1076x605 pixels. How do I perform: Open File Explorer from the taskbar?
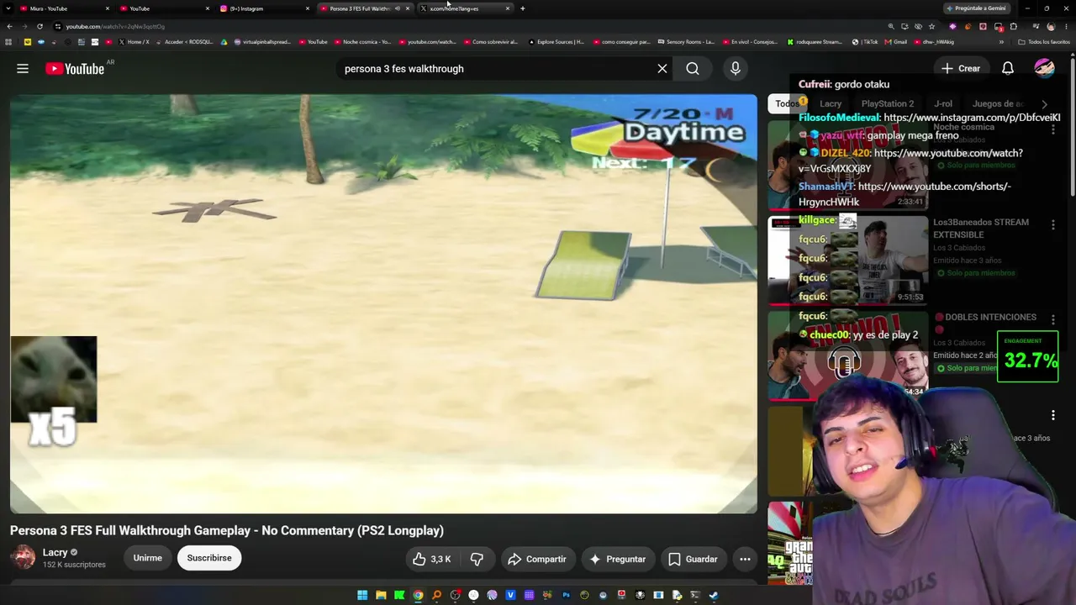point(381,596)
